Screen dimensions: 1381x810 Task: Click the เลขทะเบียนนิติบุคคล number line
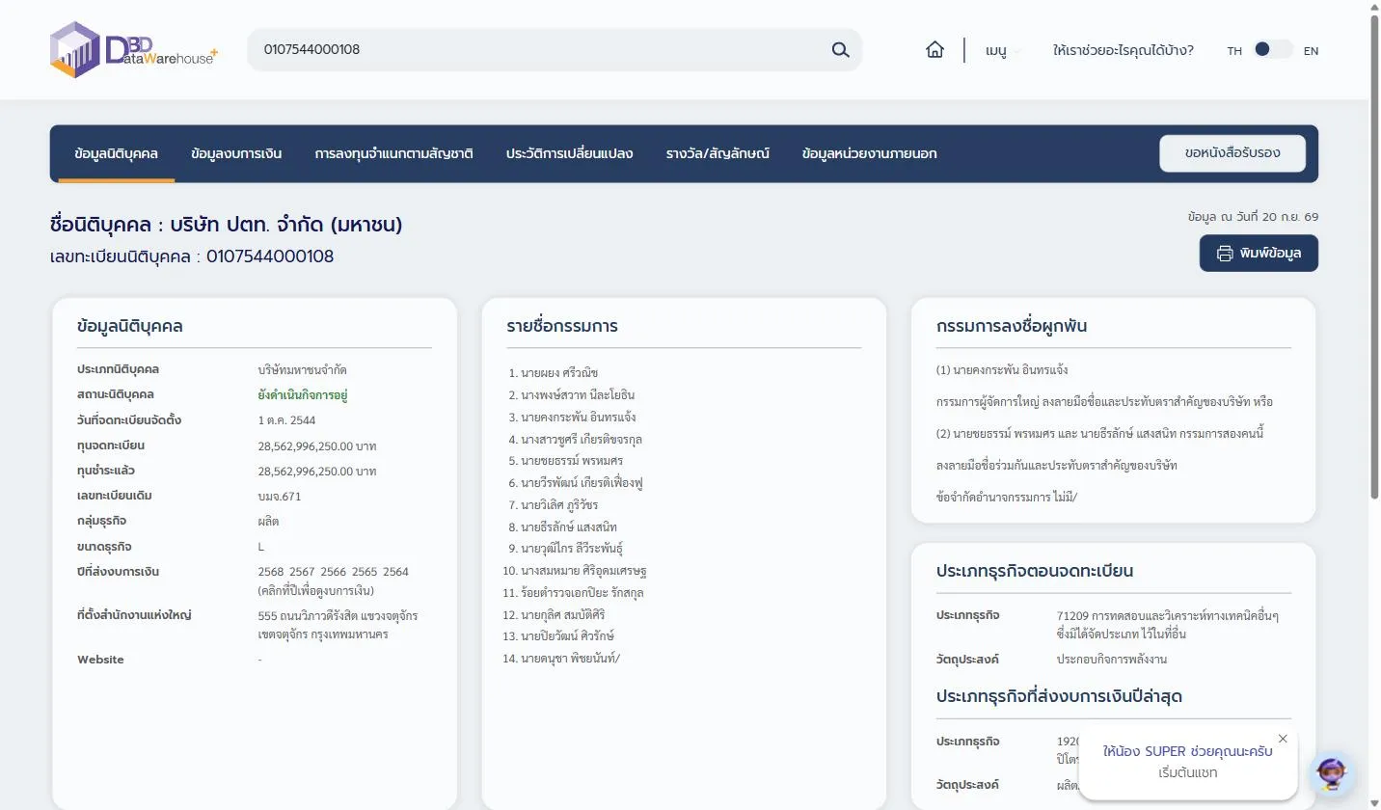point(192,256)
